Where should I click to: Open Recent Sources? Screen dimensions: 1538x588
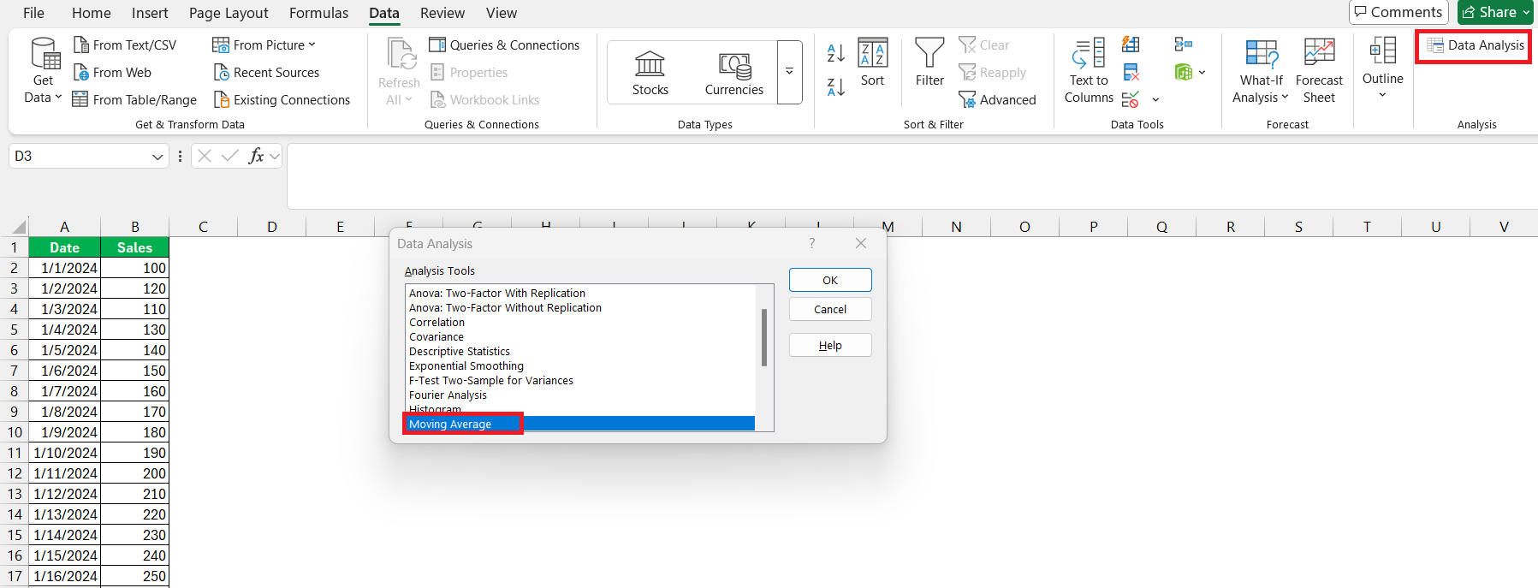tap(266, 73)
